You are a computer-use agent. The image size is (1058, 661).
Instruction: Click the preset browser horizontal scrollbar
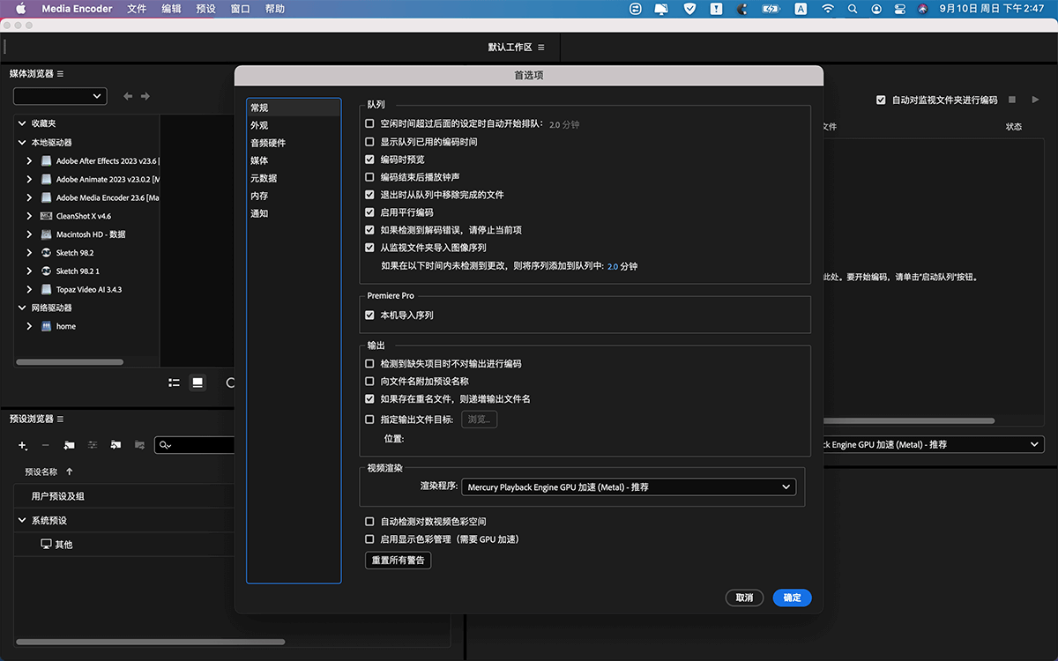click(x=150, y=642)
